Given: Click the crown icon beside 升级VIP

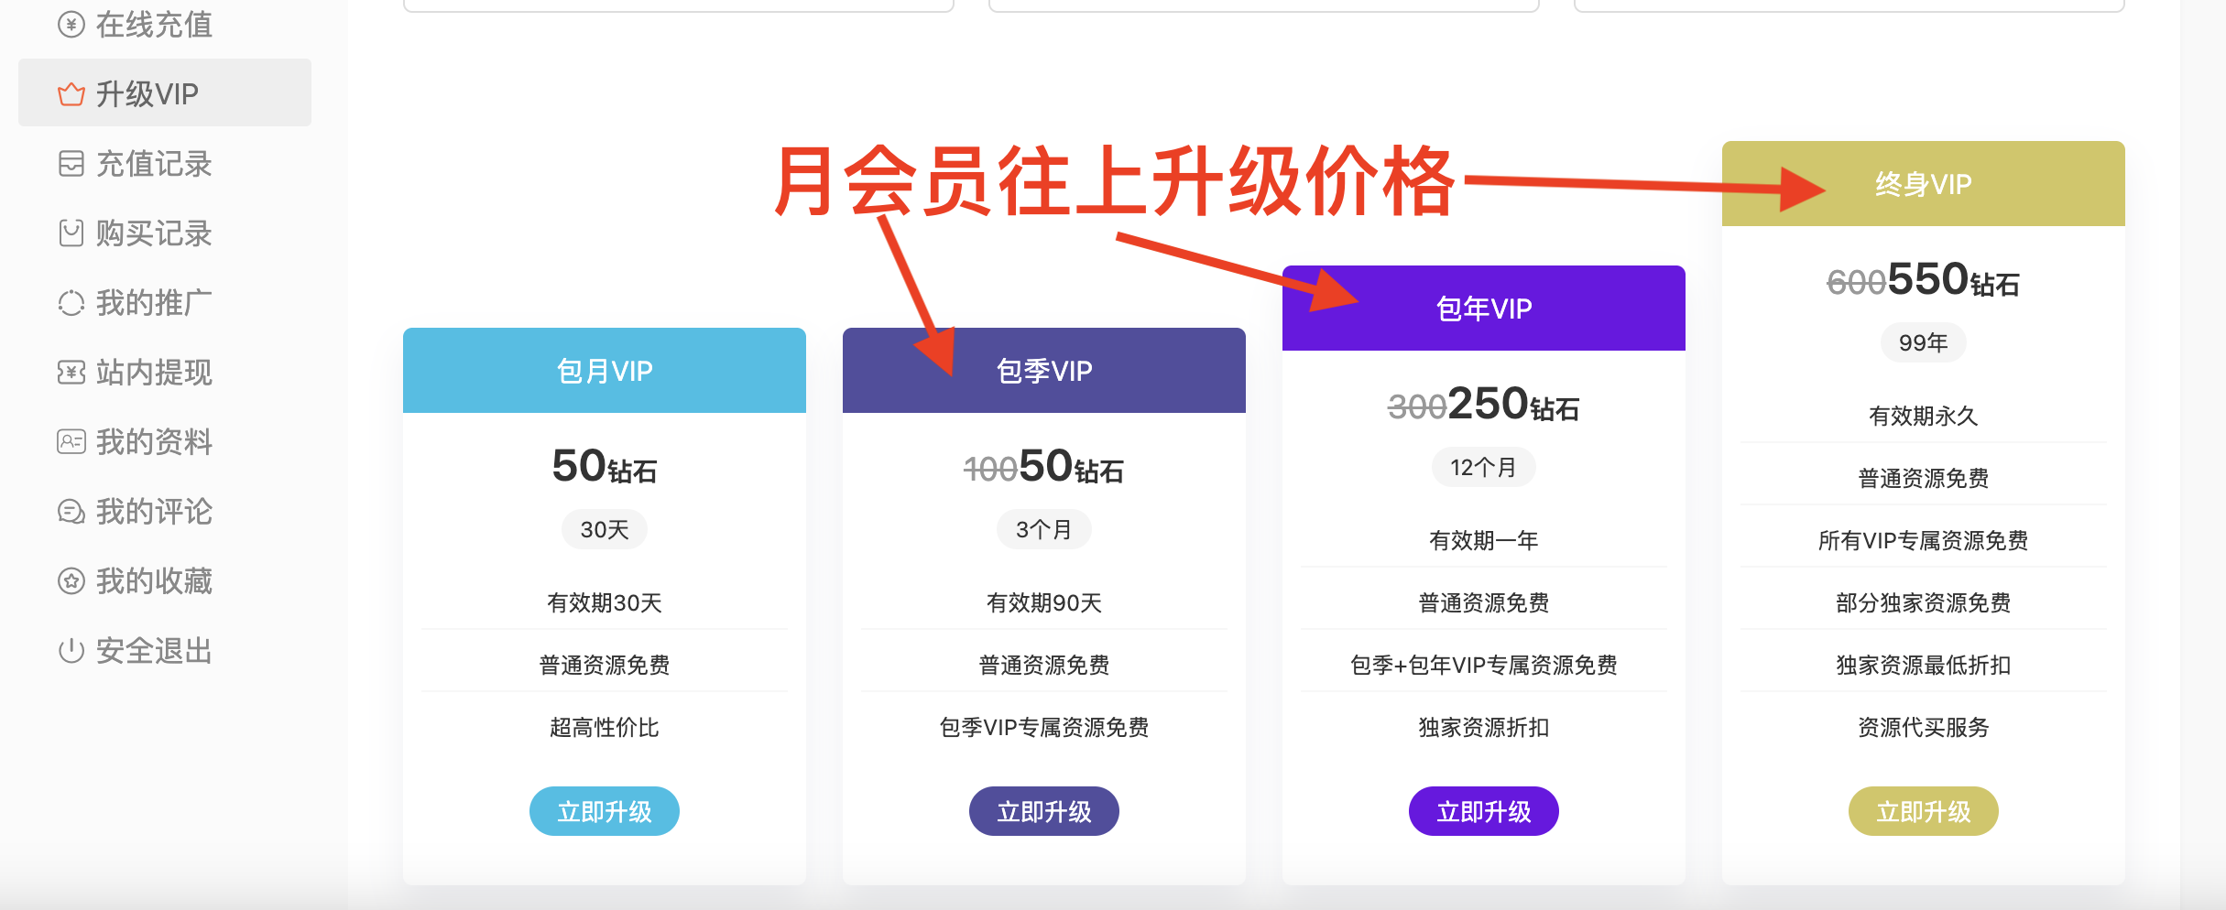Looking at the screenshot, I should (x=71, y=94).
